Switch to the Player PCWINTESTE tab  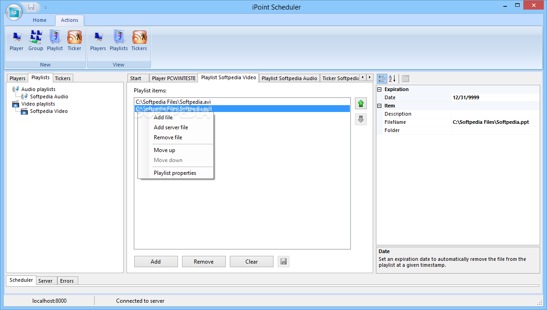pos(173,78)
